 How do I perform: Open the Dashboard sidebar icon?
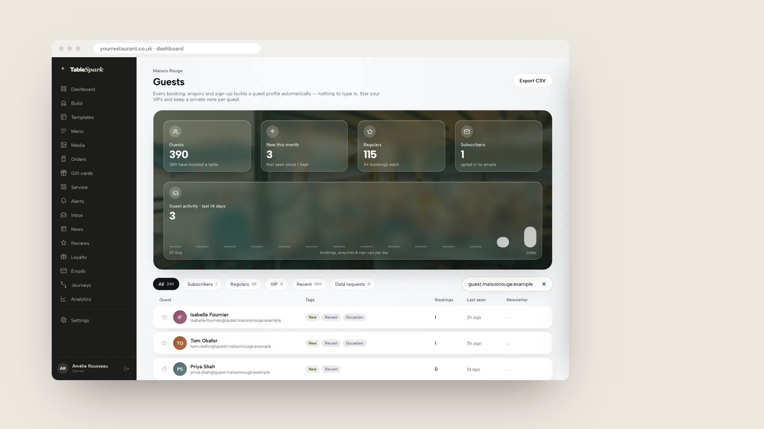(x=63, y=89)
